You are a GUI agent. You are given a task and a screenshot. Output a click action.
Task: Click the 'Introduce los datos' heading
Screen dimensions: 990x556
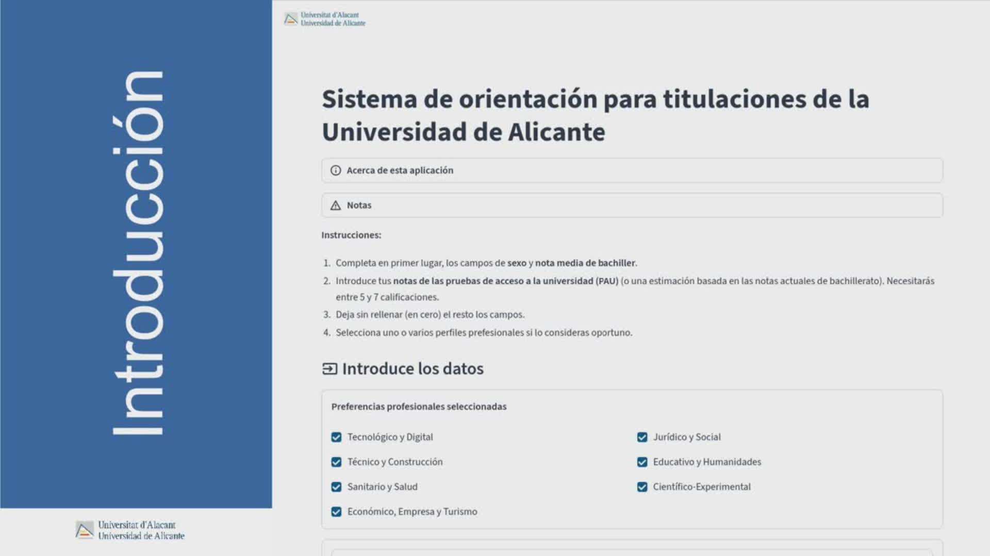tap(413, 369)
